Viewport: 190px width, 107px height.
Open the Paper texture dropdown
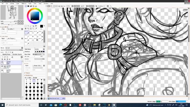click(15, 38)
